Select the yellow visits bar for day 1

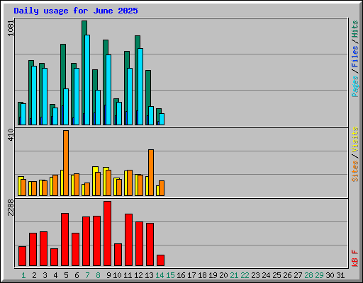coord(19,186)
